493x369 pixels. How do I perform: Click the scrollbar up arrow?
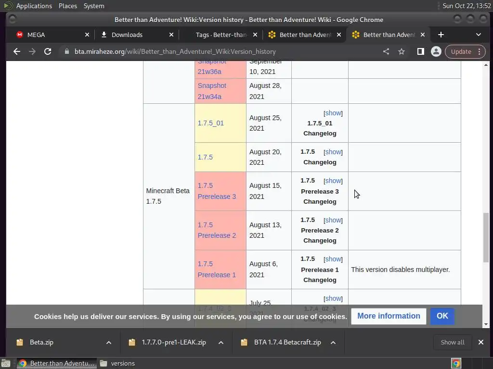tap(486, 65)
